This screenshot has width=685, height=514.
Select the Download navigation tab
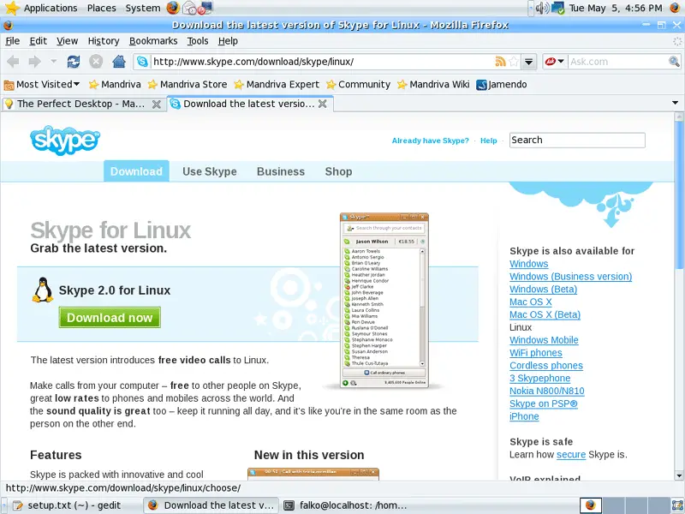click(136, 171)
